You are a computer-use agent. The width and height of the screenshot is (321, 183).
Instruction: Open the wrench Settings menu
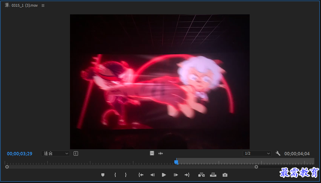click(278, 153)
